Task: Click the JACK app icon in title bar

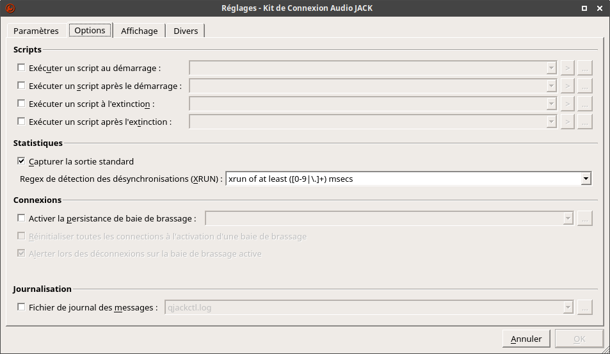Action: 10,8
